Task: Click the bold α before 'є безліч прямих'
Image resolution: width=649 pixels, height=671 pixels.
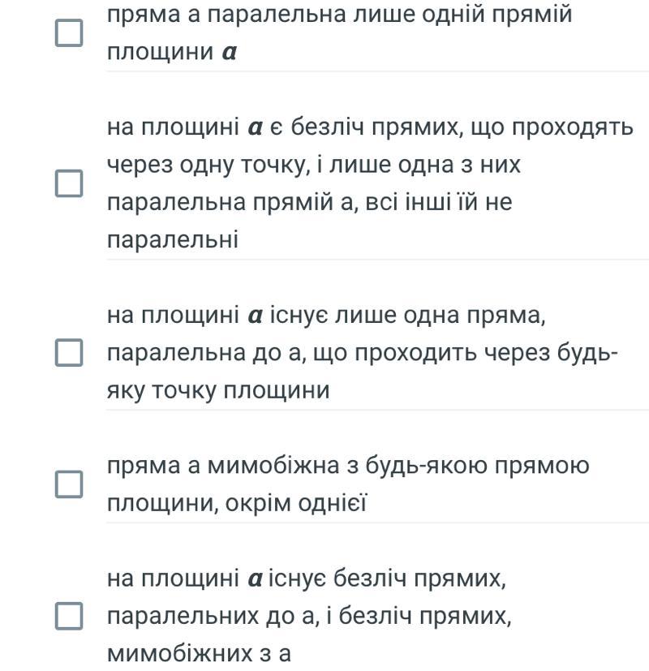Action: click(255, 127)
